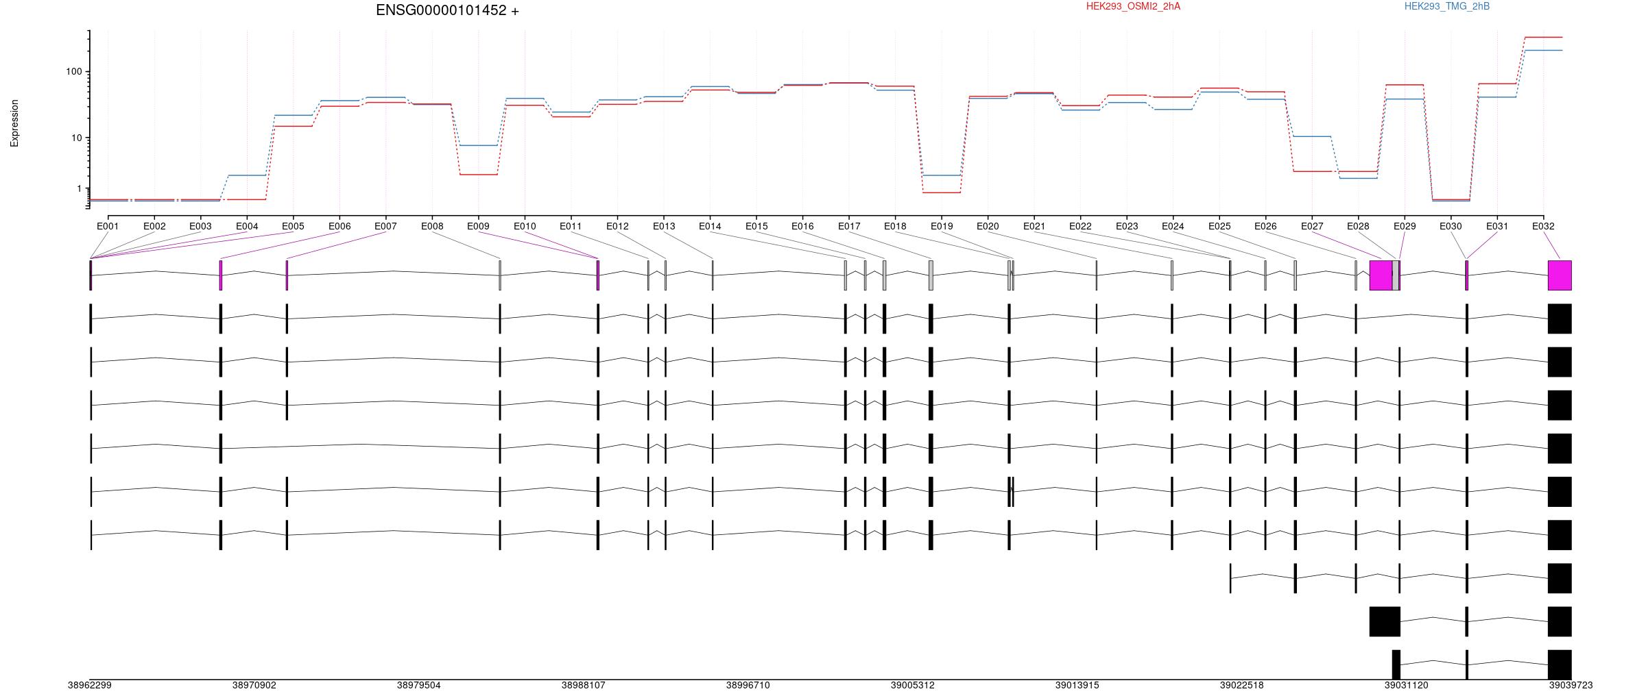
Task: Select the large magenta last exon in gene model
Action: coord(1560,275)
